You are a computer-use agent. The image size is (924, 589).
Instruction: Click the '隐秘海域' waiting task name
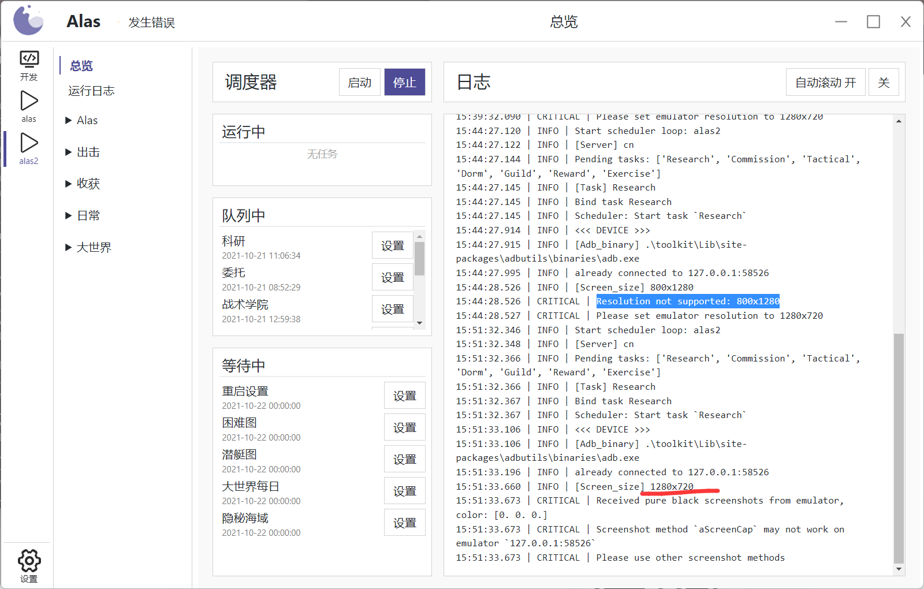245,518
